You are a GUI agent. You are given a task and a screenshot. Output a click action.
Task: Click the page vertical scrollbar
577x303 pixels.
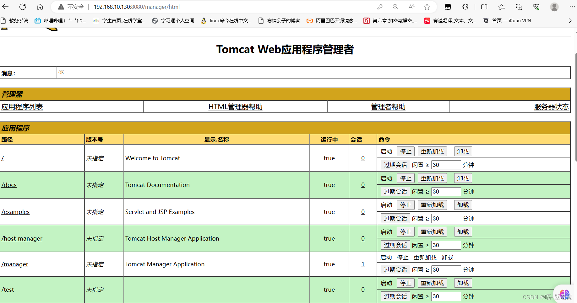pos(576,107)
